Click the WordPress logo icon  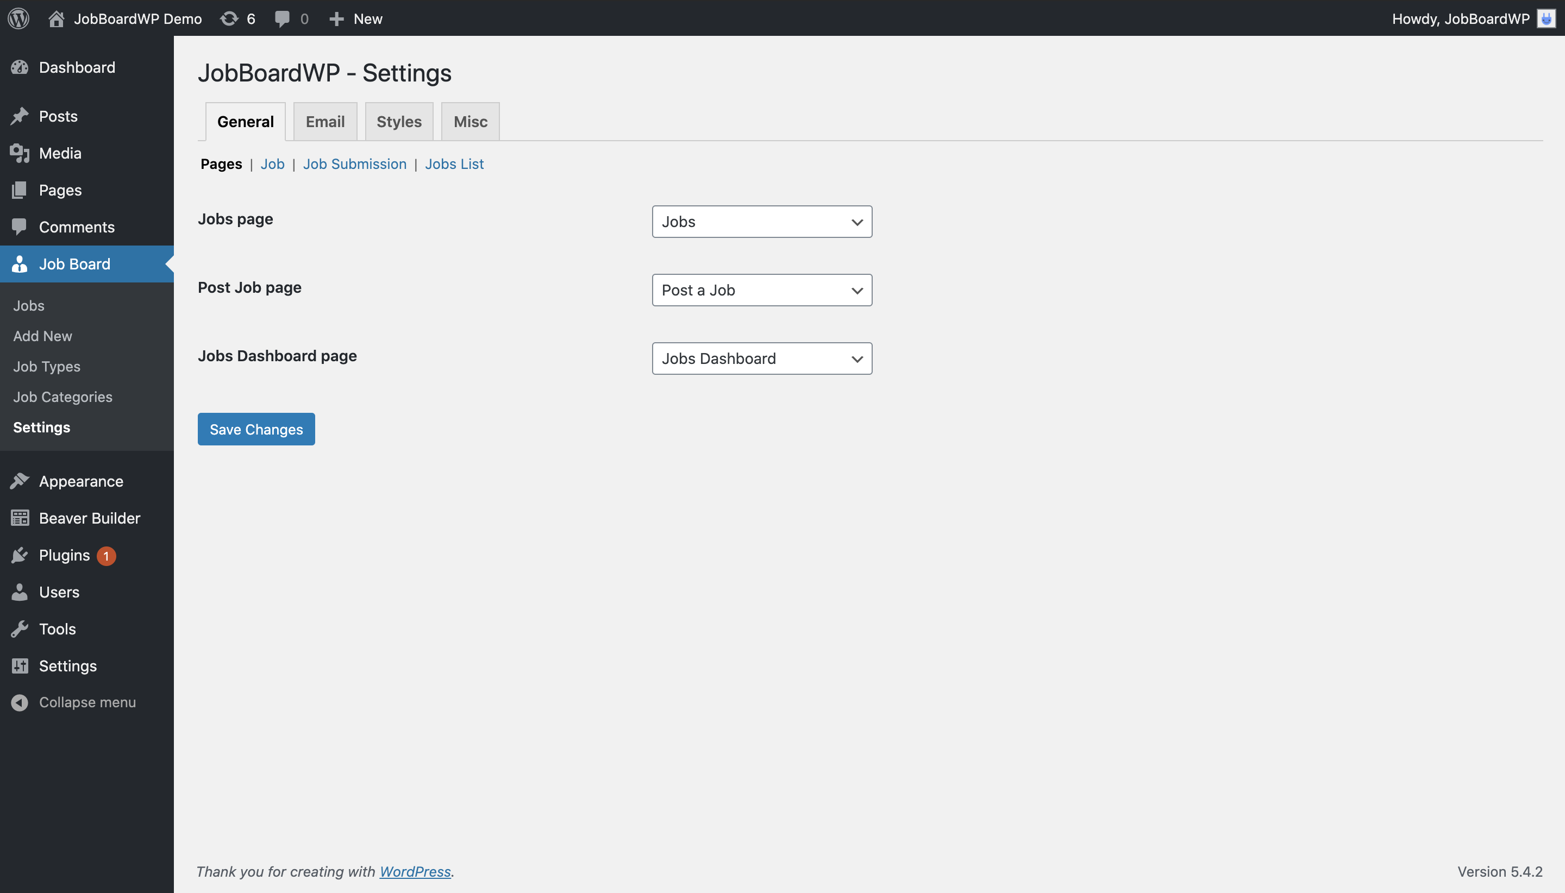point(18,18)
